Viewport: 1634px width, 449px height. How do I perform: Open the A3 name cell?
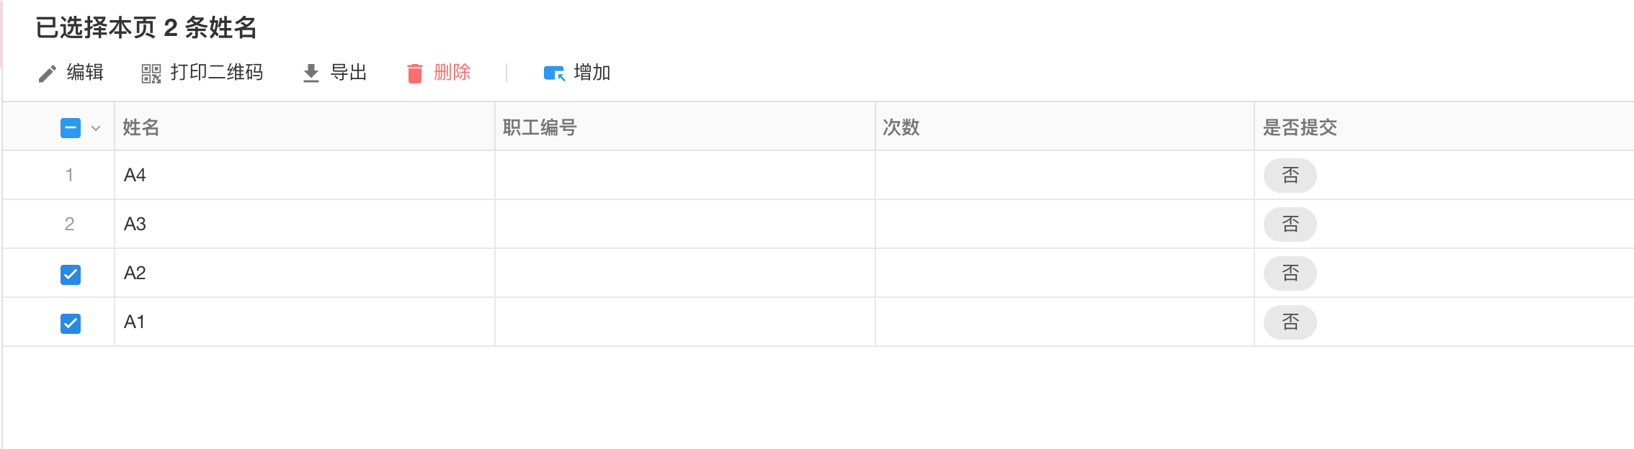(135, 224)
